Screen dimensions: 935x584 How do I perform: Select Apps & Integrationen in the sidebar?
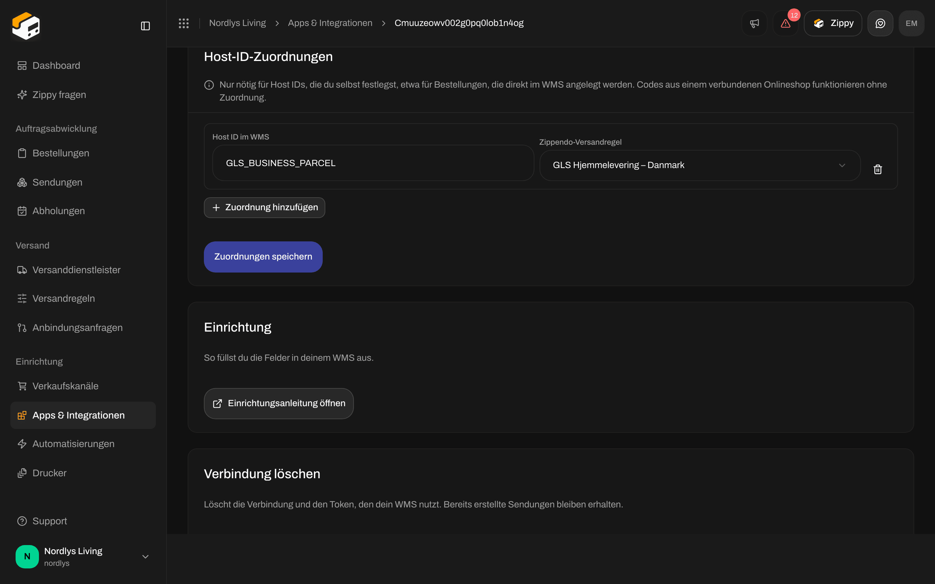click(x=83, y=415)
